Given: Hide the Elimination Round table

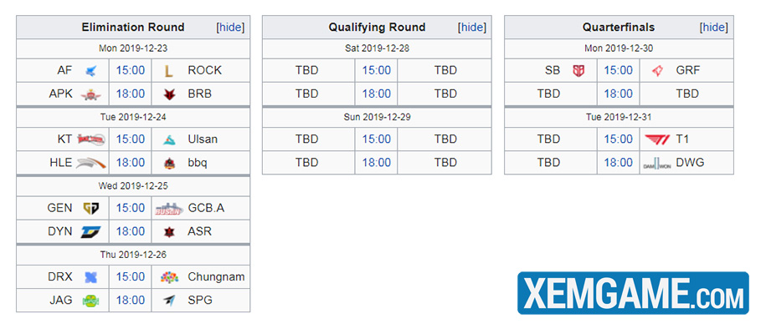Looking at the screenshot, I should tap(230, 28).
